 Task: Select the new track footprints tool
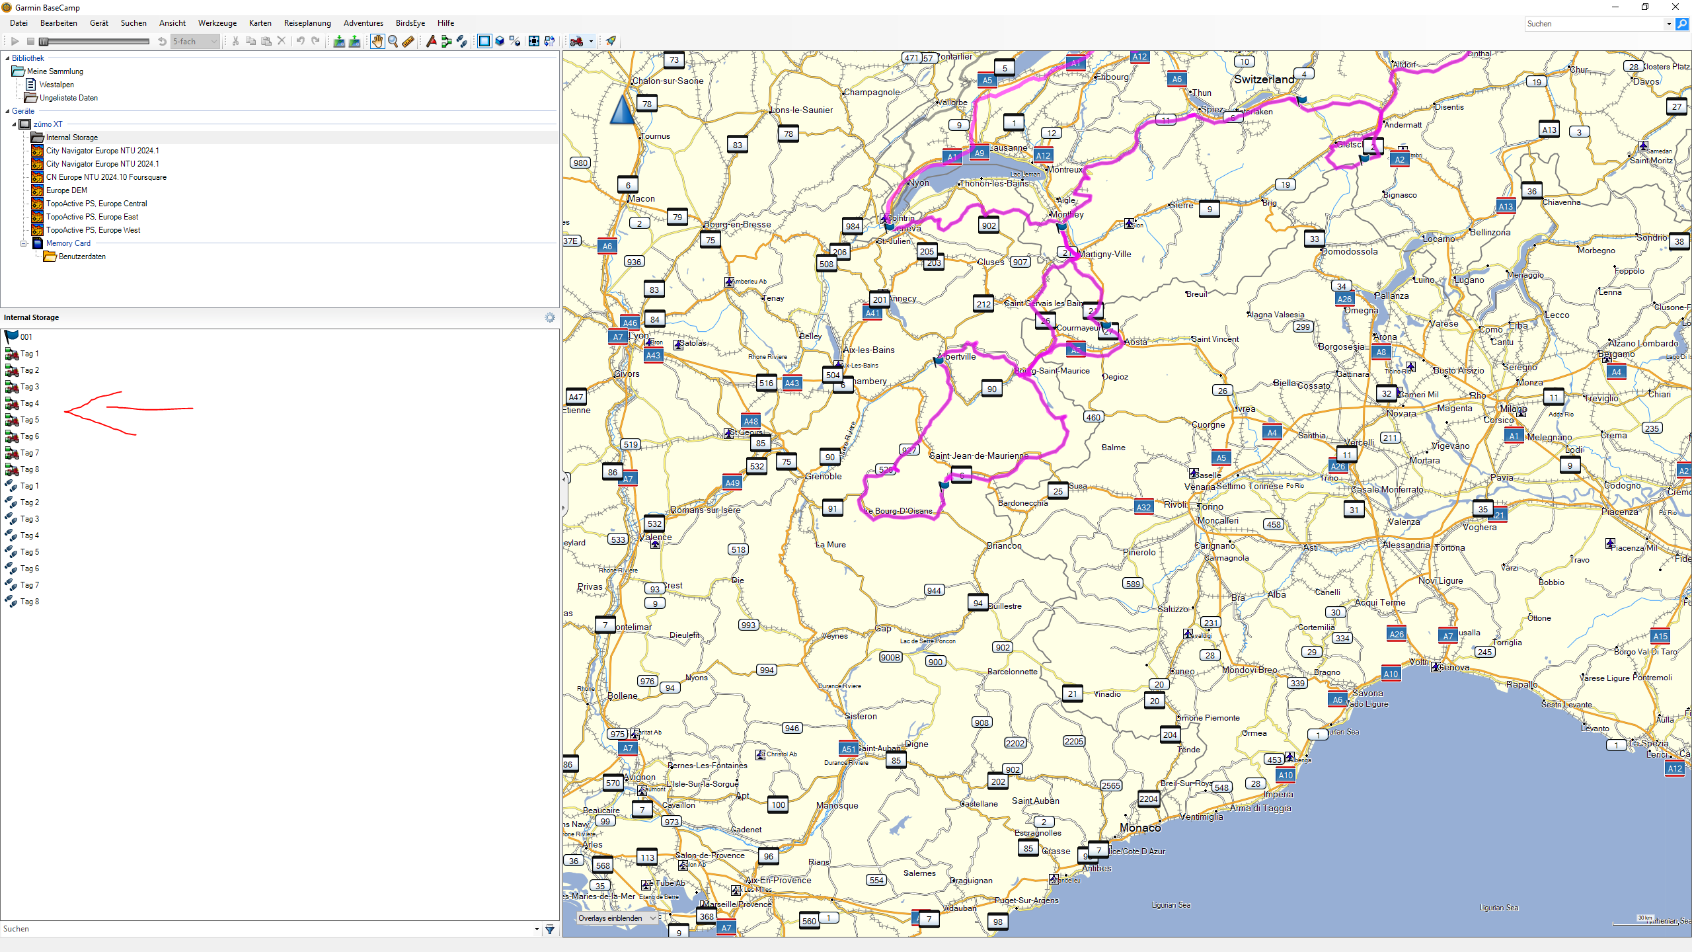pyautogui.click(x=462, y=42)
